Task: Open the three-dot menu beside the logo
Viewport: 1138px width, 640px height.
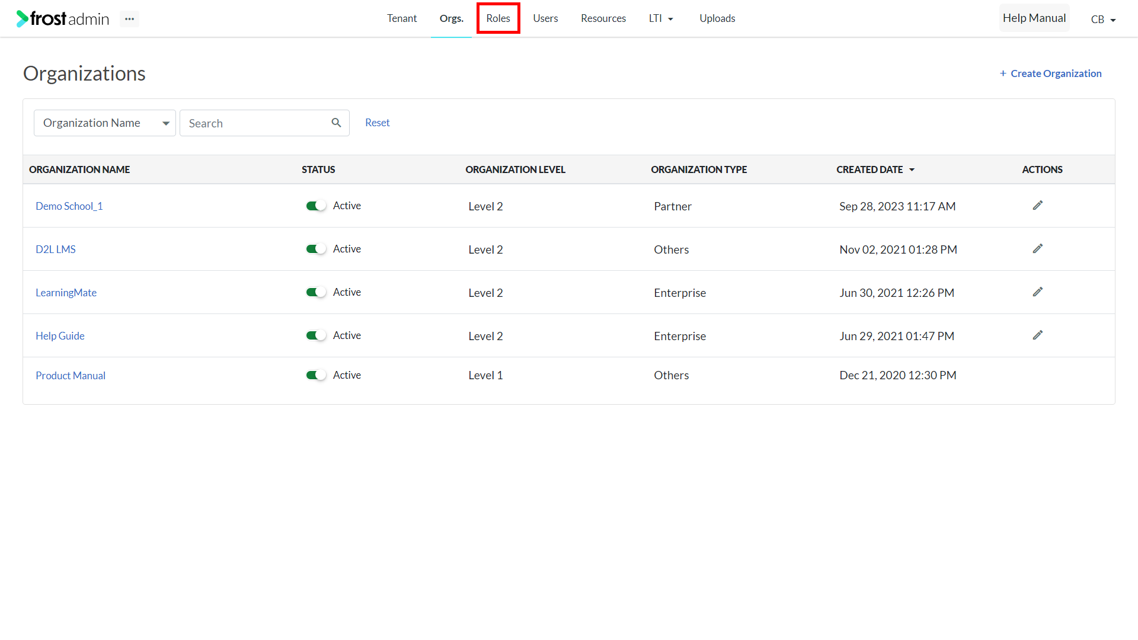Action: point(129,19)
